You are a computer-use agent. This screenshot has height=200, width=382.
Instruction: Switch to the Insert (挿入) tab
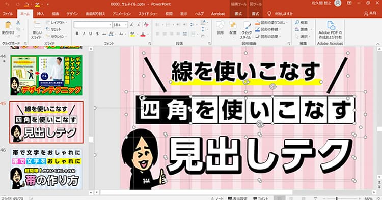pos(40,14)
